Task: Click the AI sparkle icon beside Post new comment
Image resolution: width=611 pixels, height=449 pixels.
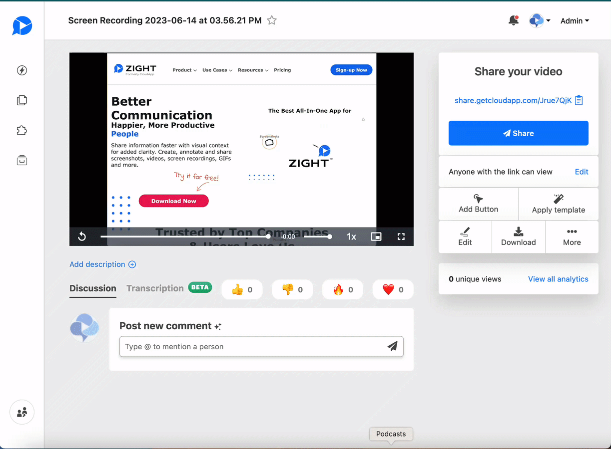Action: coord(218,326)
